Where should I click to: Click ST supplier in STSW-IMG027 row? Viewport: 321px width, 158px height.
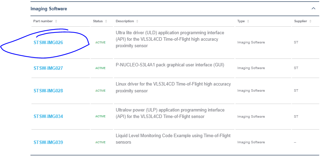point(296,68)
